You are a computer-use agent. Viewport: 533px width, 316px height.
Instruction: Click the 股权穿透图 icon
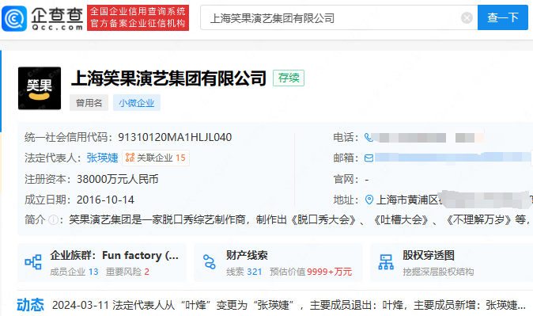[x=386, y=262]
